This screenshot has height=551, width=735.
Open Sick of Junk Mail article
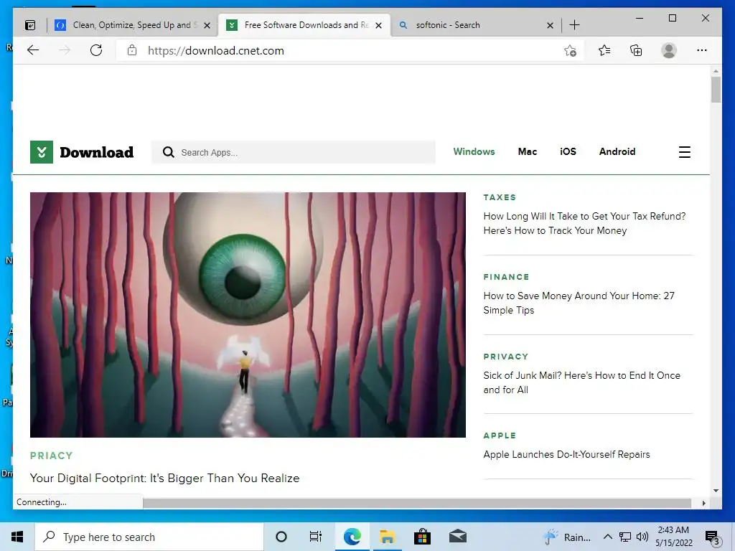(581, 382)
